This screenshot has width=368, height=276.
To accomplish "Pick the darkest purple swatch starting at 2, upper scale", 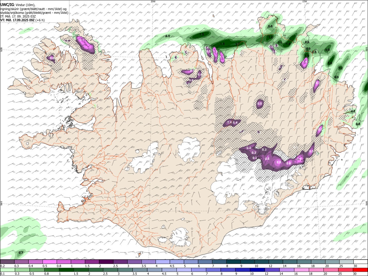I will [106, 262].
